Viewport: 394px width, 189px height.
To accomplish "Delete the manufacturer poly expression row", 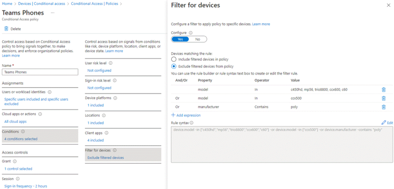I will [x=383, y=107].
